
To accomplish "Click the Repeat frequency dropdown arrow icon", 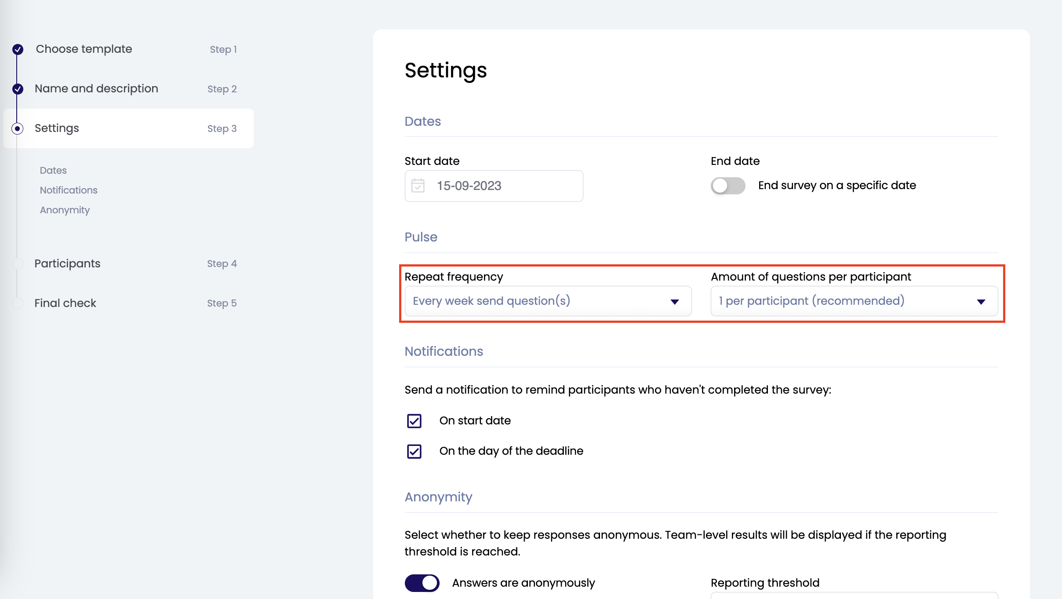I will [x=674, y=301].
